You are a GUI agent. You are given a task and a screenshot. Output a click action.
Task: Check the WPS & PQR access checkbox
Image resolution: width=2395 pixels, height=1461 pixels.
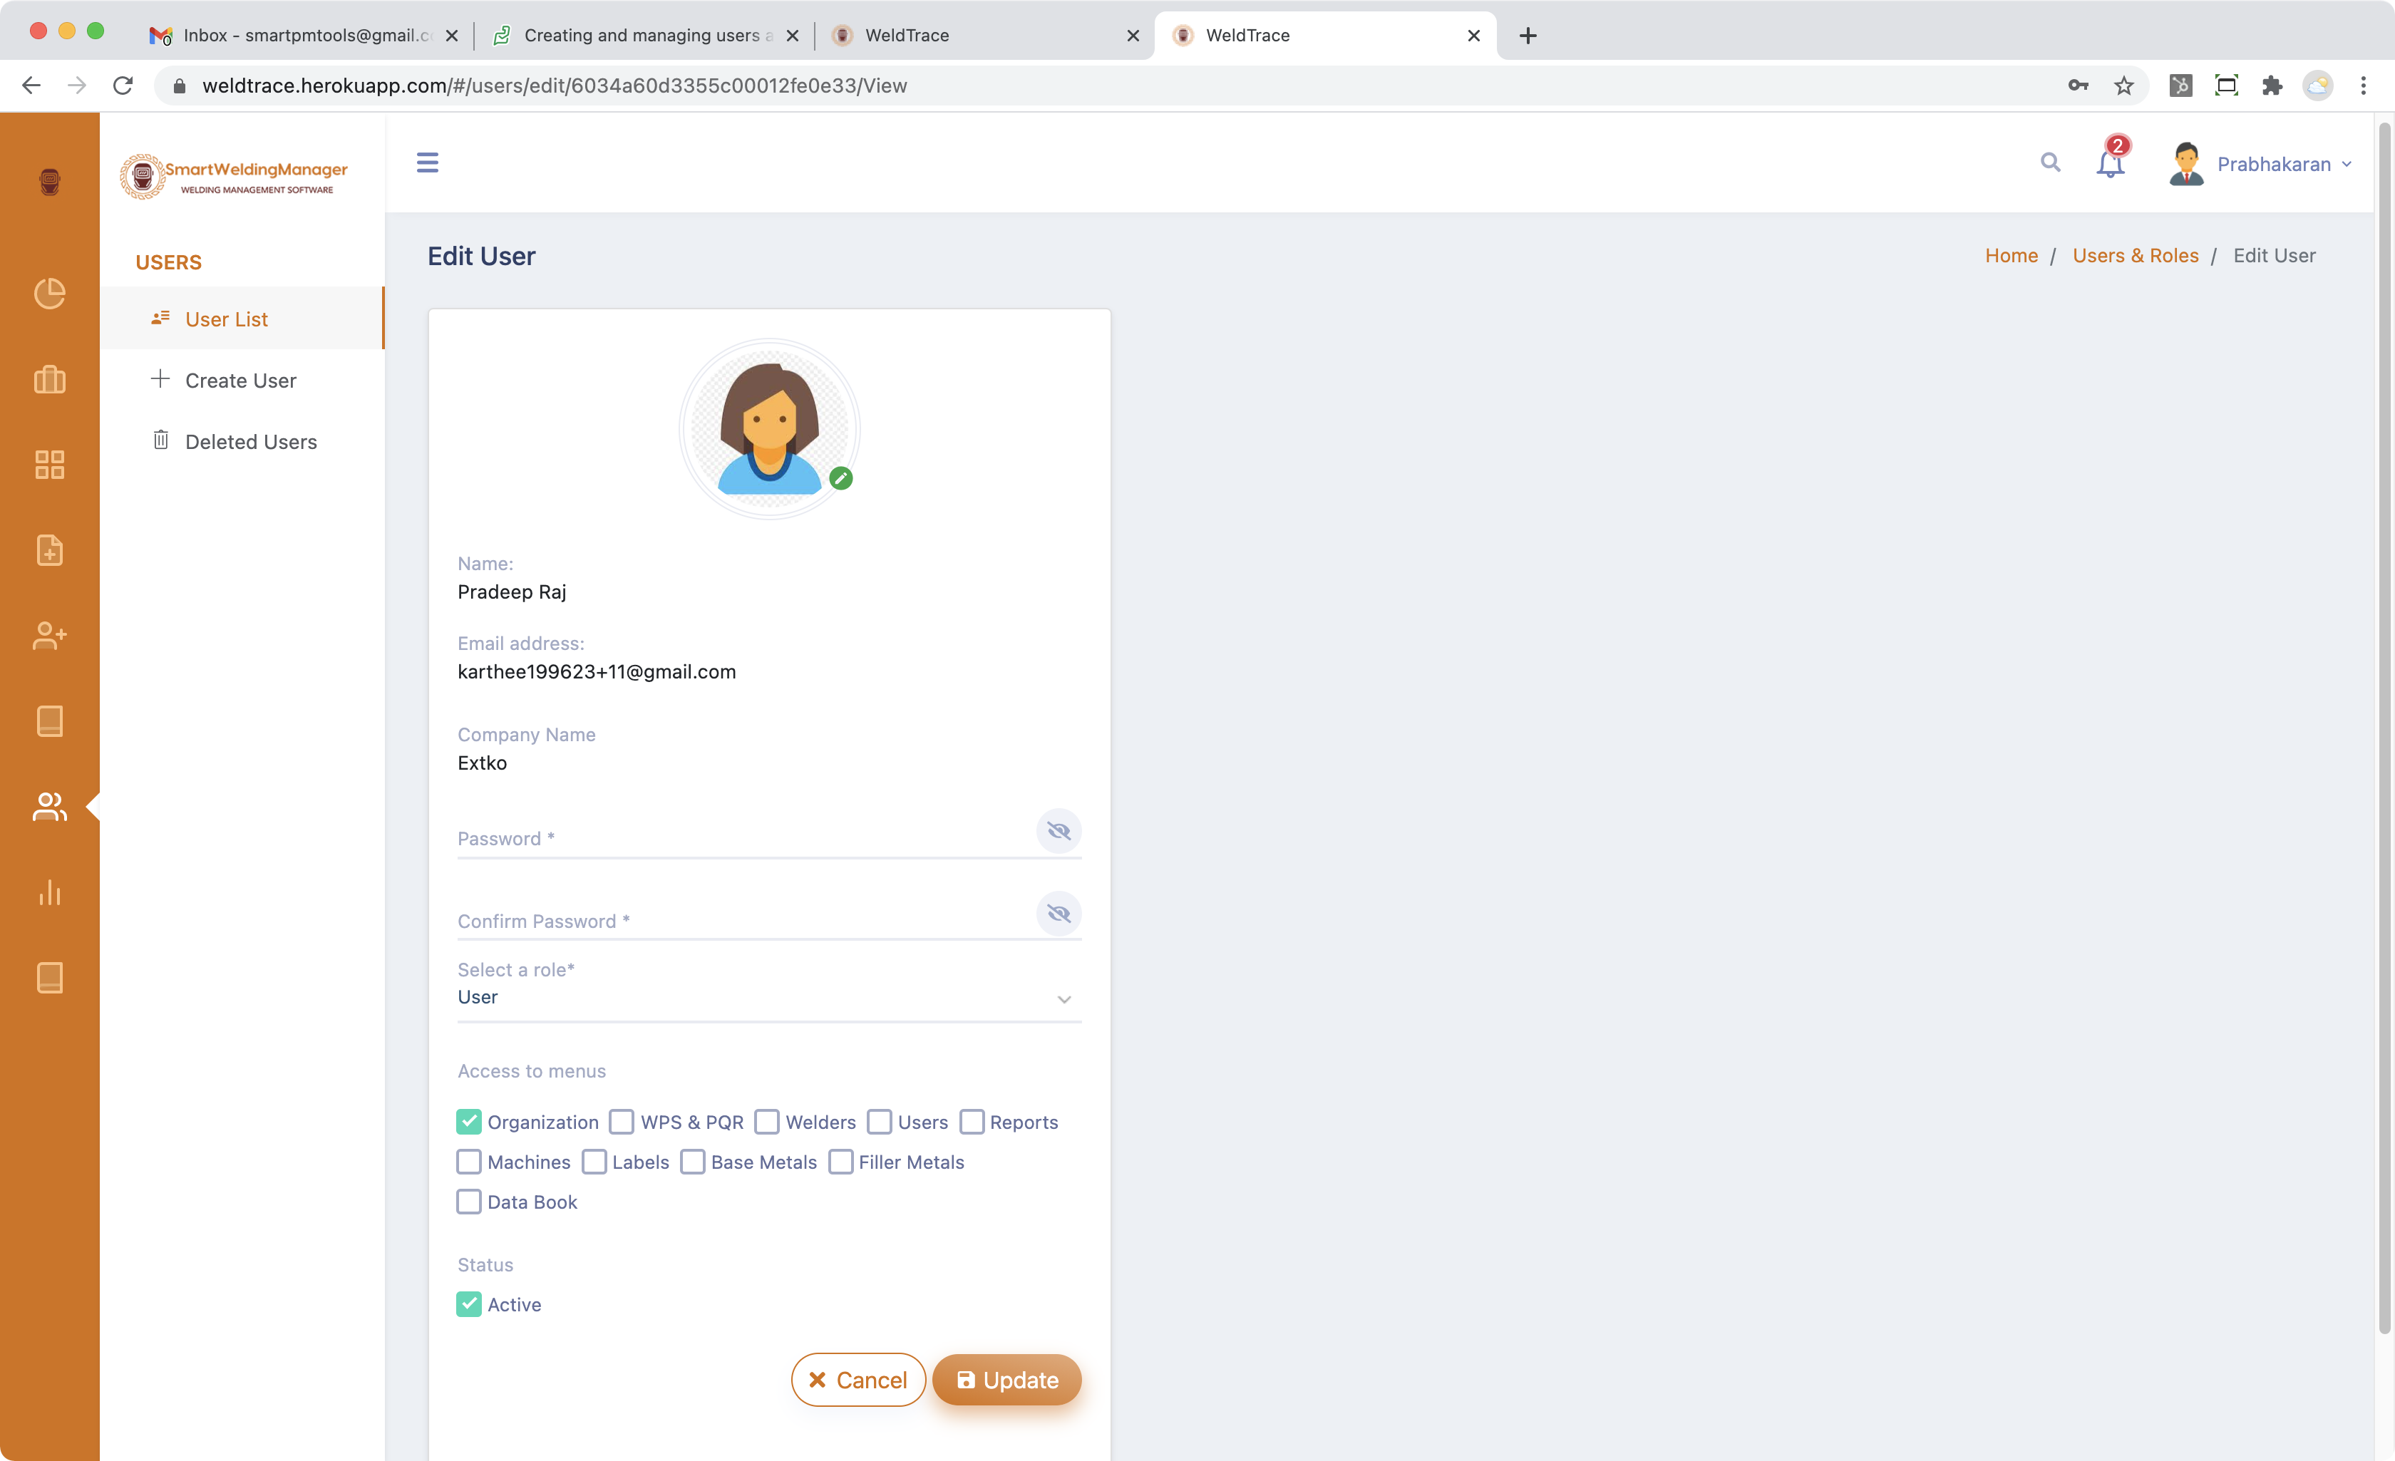[621, 1122]
